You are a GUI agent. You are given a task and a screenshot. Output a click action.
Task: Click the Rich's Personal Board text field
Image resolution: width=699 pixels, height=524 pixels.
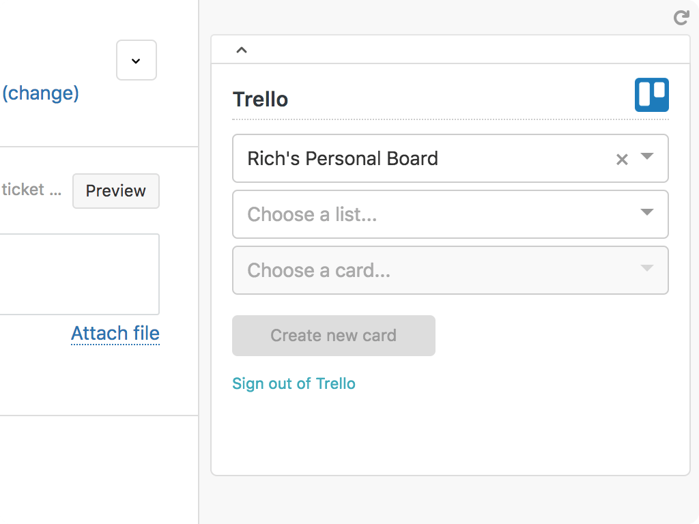click(x=451, y=158)
